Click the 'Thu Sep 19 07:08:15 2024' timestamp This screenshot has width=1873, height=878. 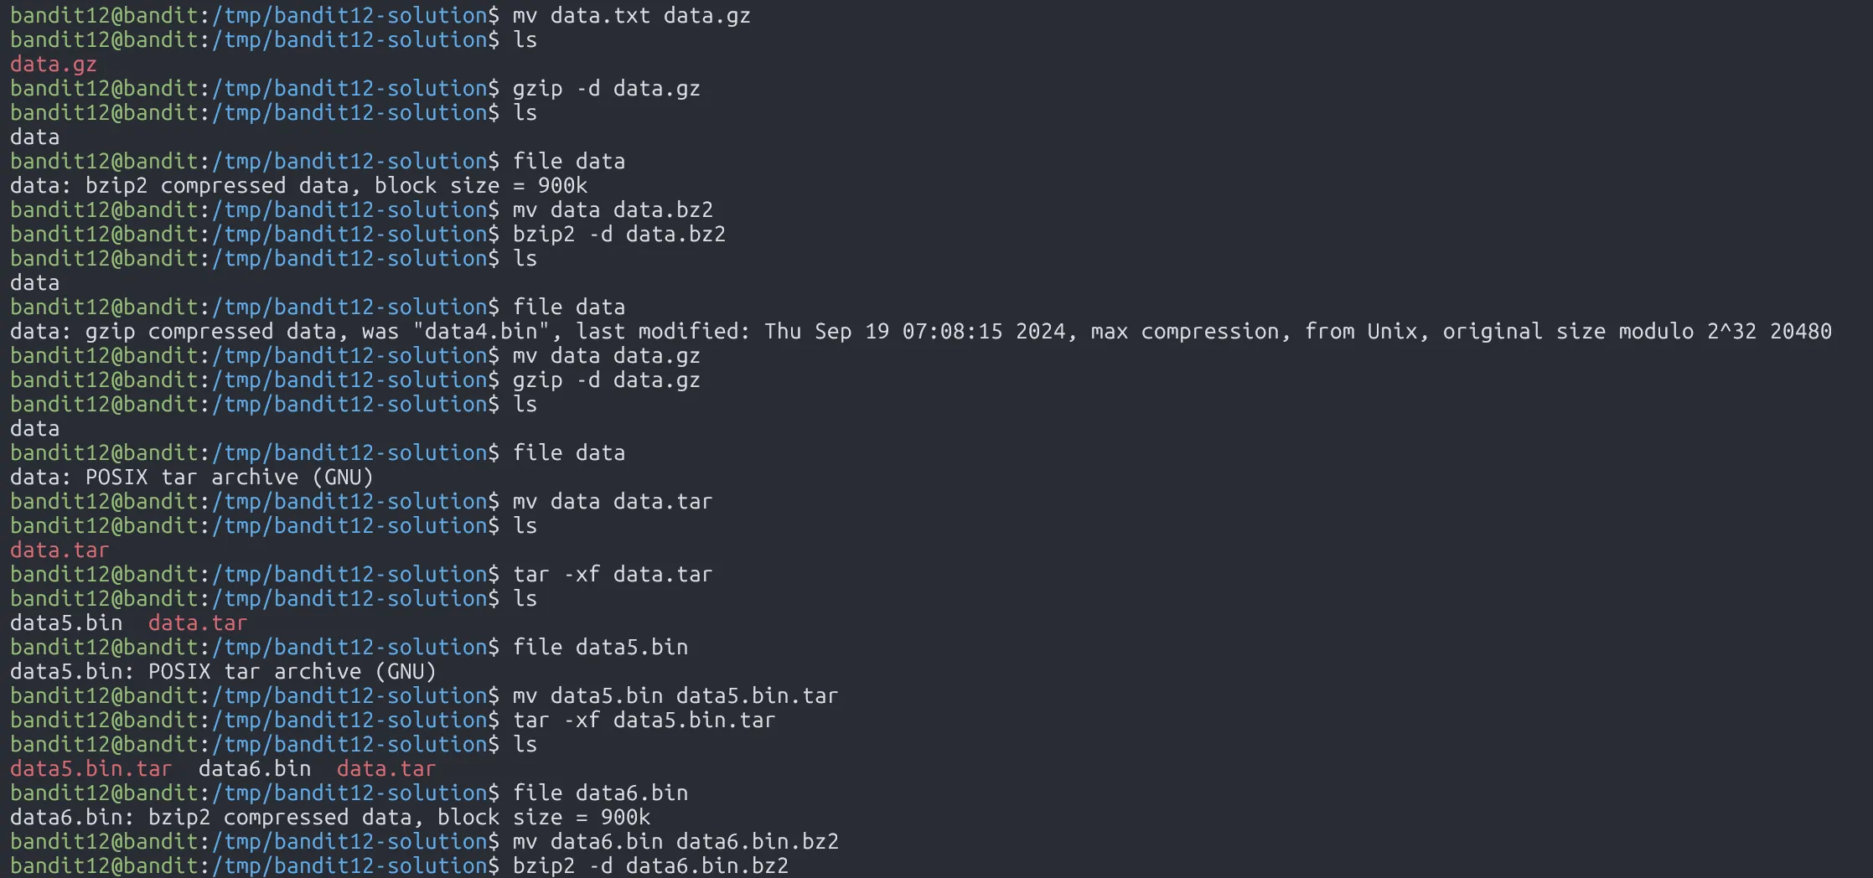(x=918, y=332)
